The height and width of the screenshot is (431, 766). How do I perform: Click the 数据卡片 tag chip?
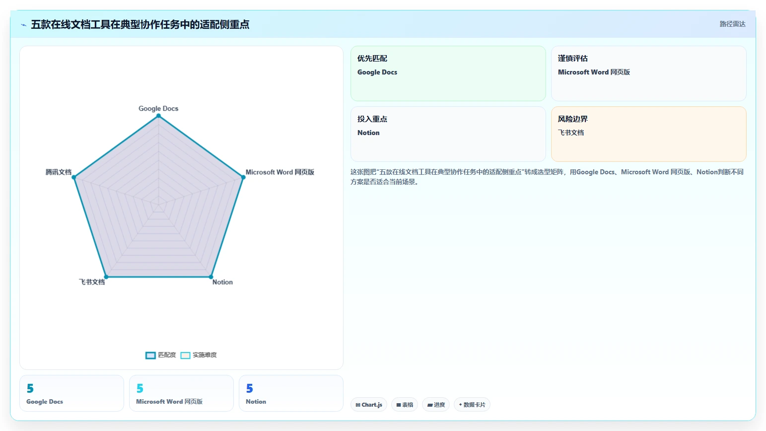pos(472,405)
